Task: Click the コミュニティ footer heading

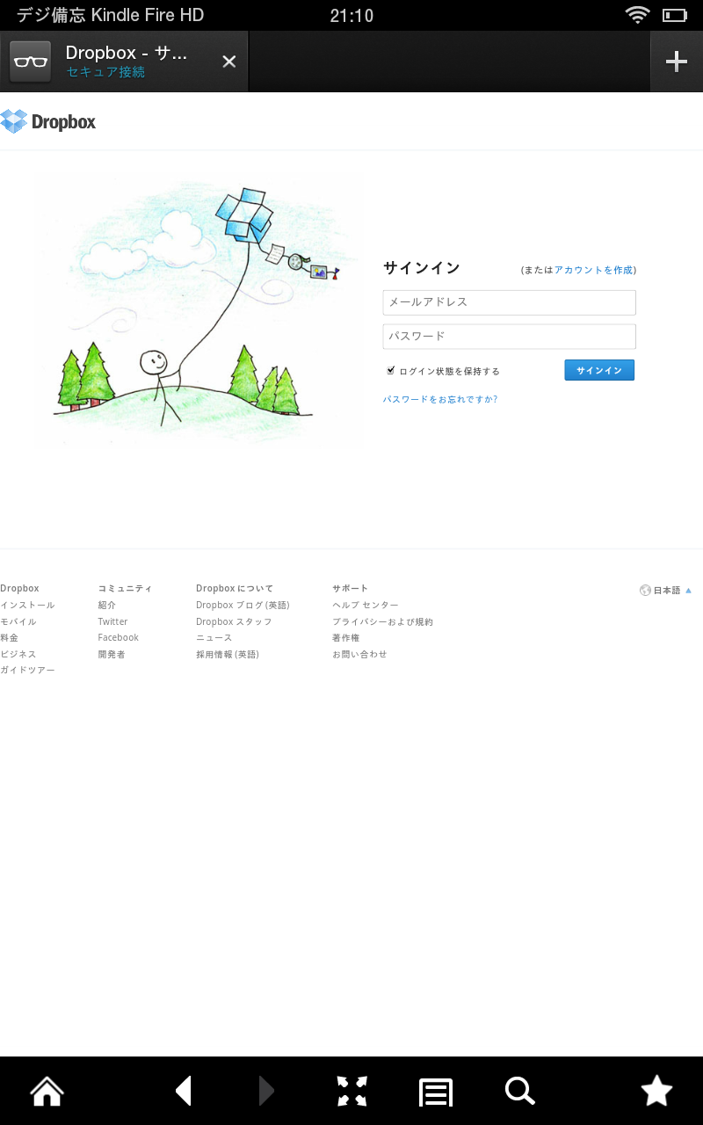Action: [125, 588]
